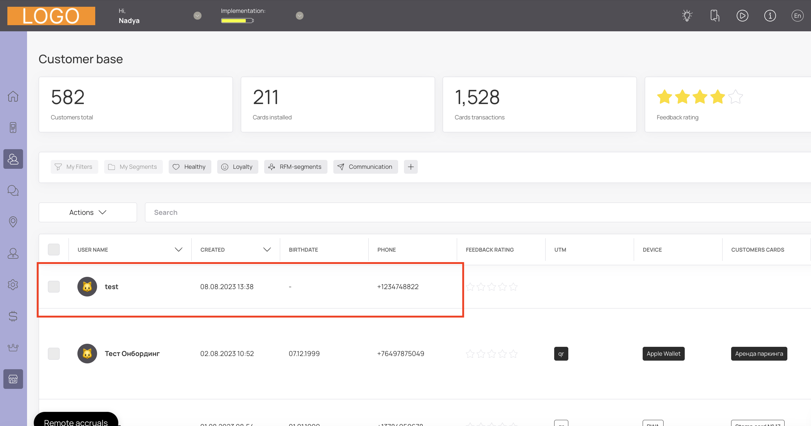The width and height of the screenshot is (811, 426).
Task: Expand the Actions dropdown
Action: (x=88, y=212)
